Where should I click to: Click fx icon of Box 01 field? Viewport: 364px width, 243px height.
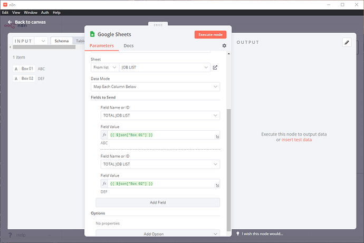coord(104,135)
